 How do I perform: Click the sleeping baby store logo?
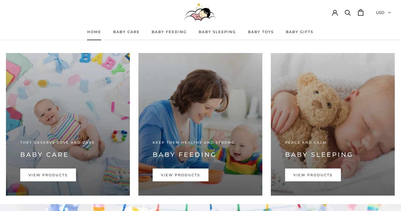point(200,12)
